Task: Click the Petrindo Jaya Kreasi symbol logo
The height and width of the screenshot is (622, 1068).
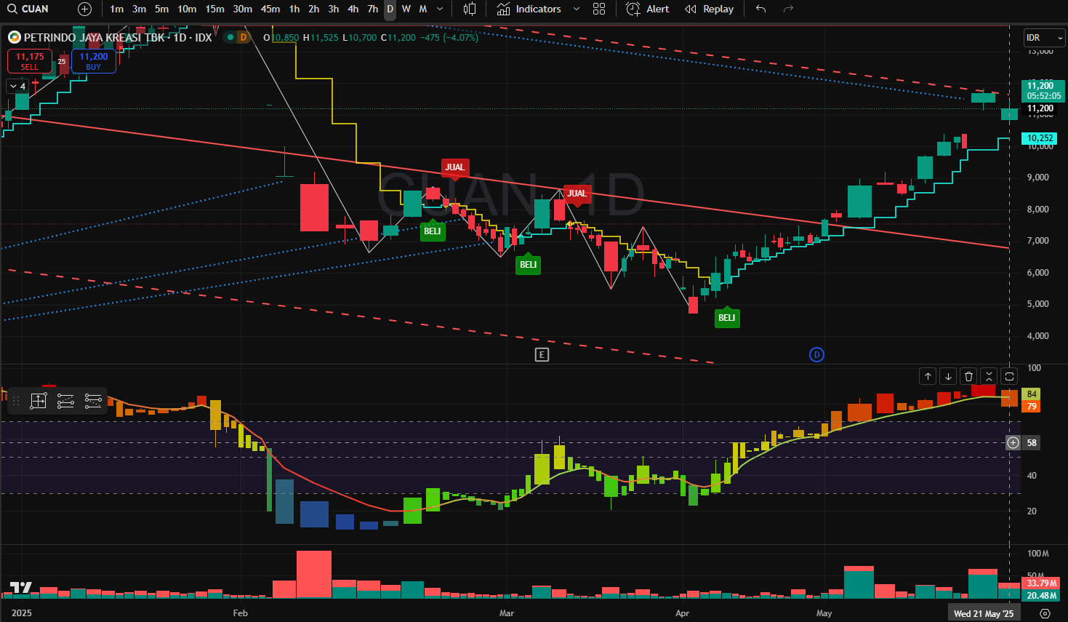Action: (x=14, y=37)
